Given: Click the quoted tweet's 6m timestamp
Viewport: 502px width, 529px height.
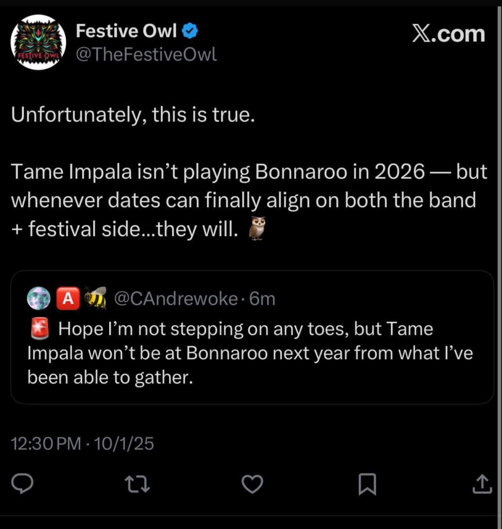Looking at the screenshot, I should 262,299.
